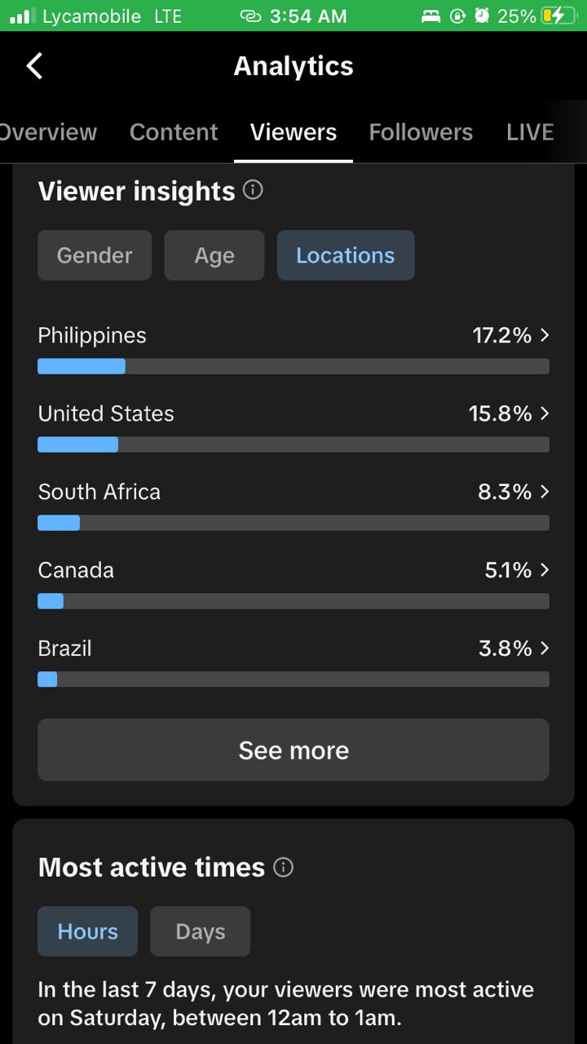This screenshot has height=1044, width=587.
Task: Switch active times to Days
Action: 201,931
